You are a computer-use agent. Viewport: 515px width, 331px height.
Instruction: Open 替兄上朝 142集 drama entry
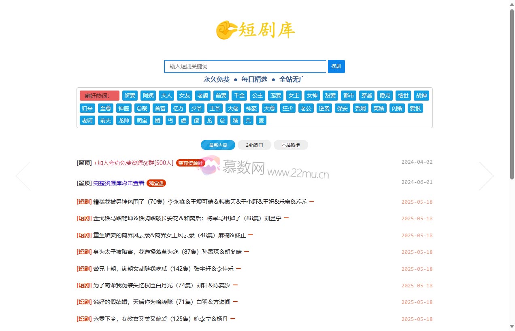coord(163,269)
